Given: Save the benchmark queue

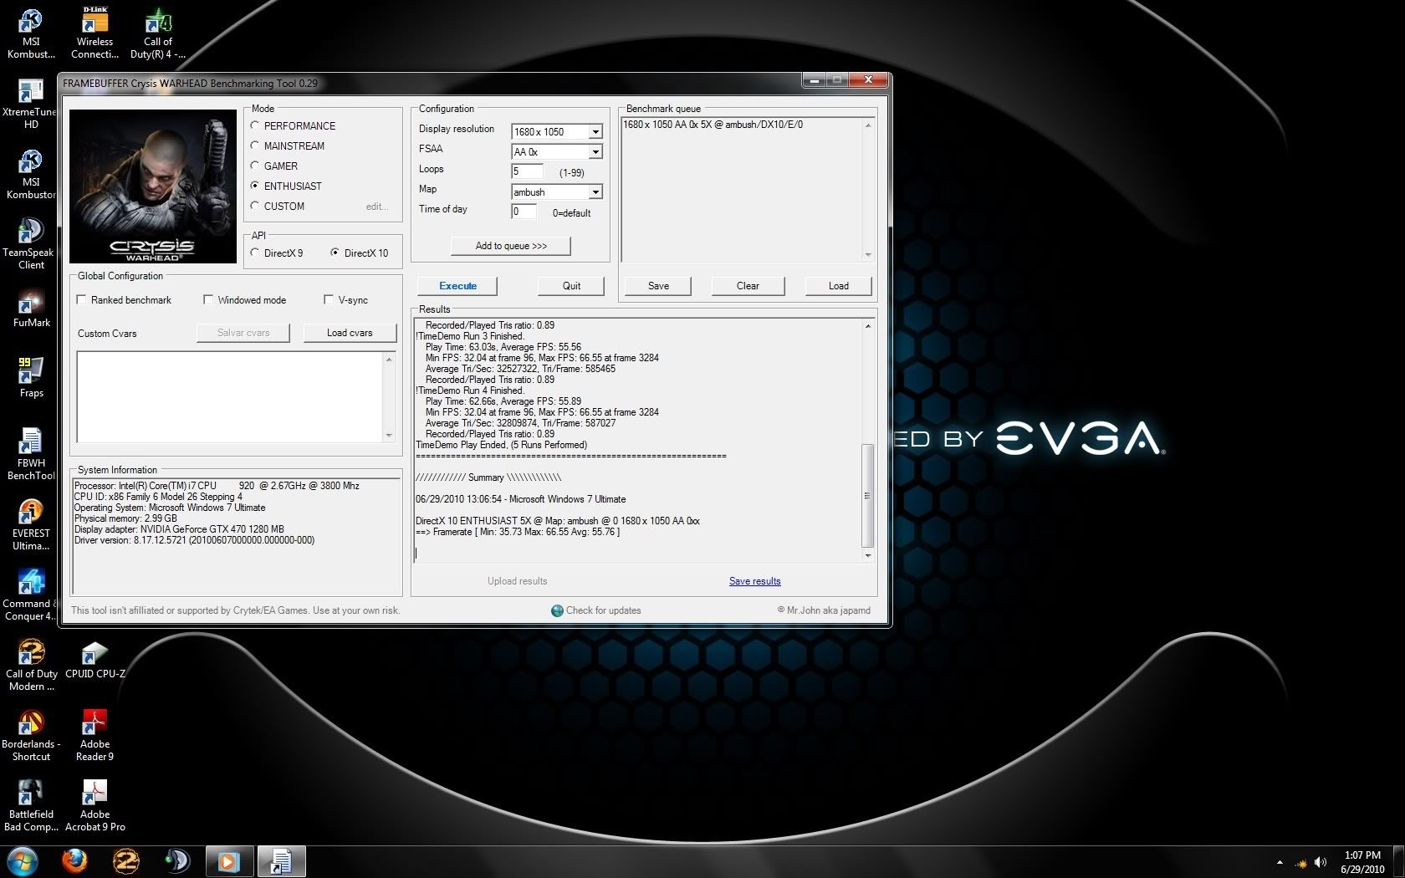Looking at the screenshot, I should (x=658, y=286).
